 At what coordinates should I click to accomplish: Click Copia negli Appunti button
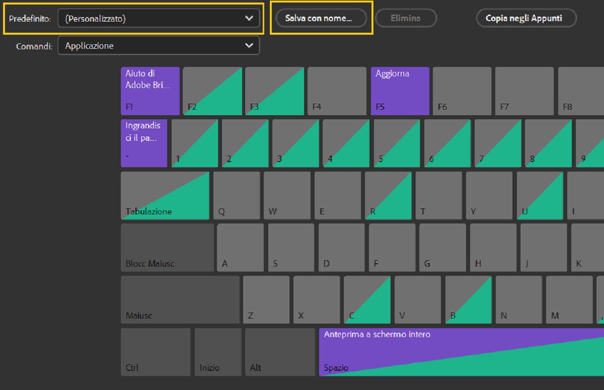(x=526, y=18)
